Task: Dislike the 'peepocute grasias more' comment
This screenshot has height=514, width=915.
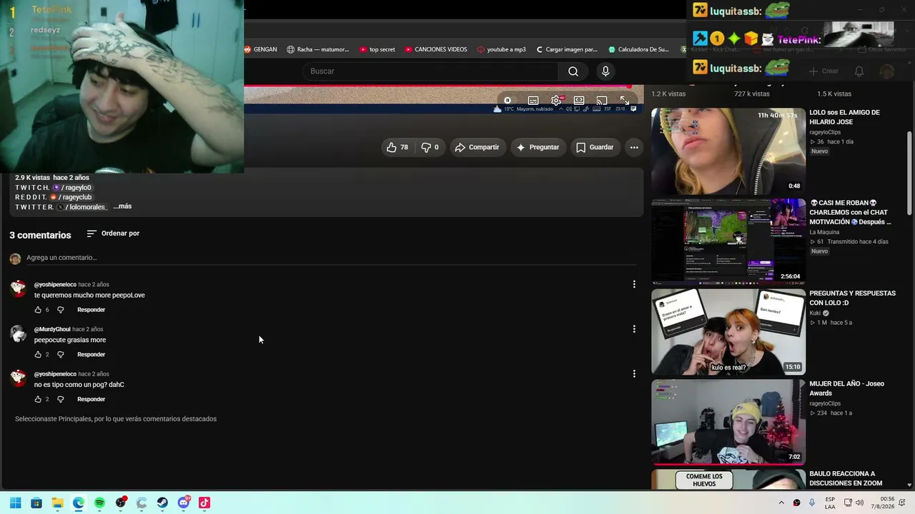Action: [x=60, y=355]
